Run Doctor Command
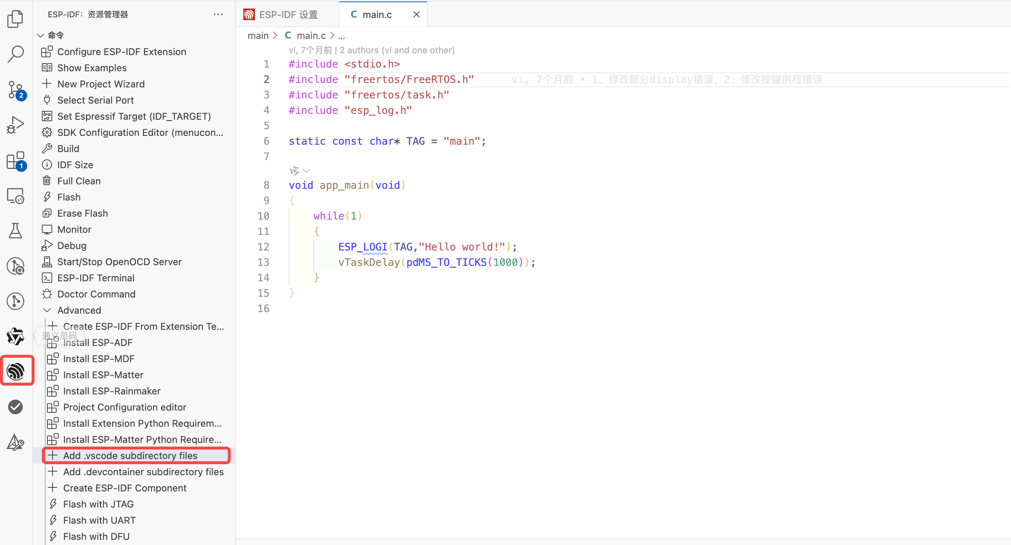Viewport: 1011px width, 545px height. click(x=96, y=293)
